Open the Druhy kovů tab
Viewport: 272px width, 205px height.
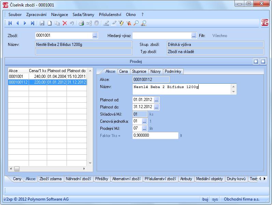coord(236,179)
